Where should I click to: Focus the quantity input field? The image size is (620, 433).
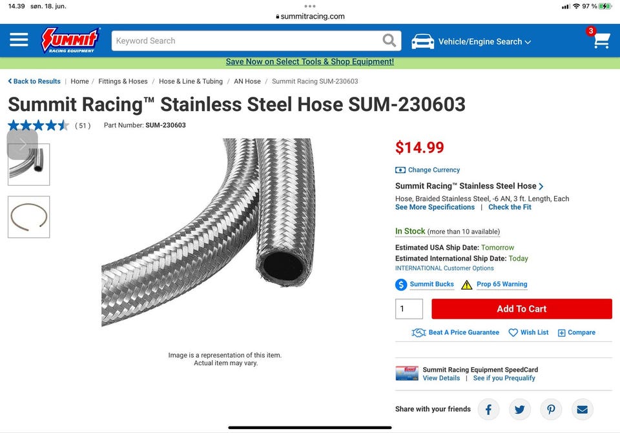pyautogui.click(x=409, y=309)
